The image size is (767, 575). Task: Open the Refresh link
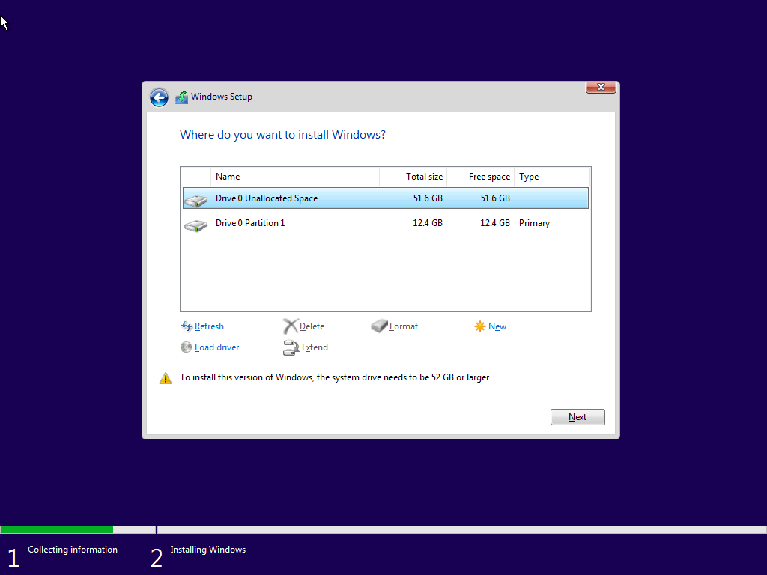pos(209,326)
